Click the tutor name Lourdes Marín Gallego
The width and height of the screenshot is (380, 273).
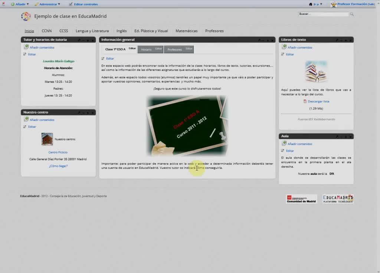[x=58, y=61]
